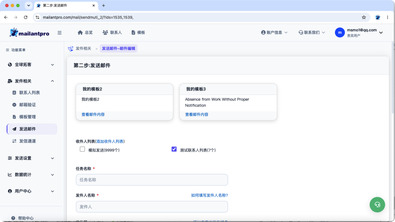Expand the 全球拓客 sidebar section
Image resolution: width=395 pixels, height=222 pixels.
click(52, 65)
